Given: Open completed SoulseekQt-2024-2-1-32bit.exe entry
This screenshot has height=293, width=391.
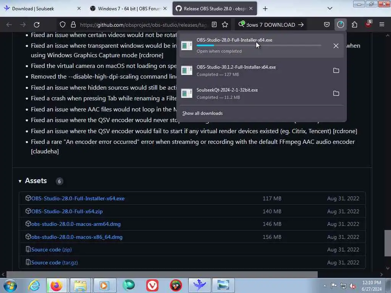Looking at the screenshot, I should [x=254, y=93].
